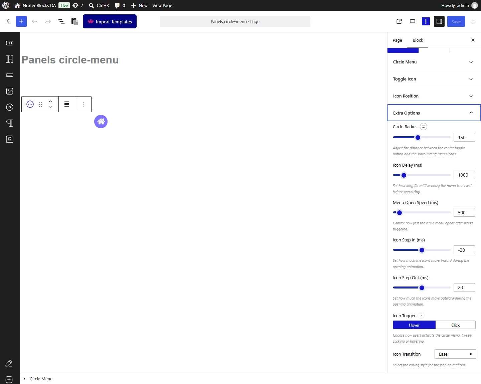Open page in new tab icon
This screenshot has height=384, width=481.
(x=399, y=21)
